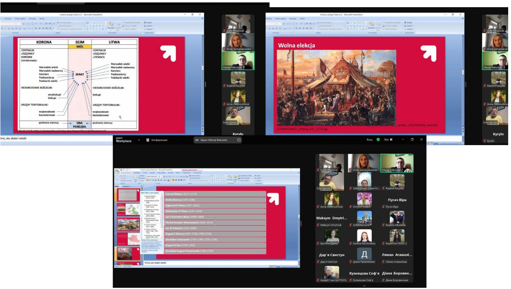
Task: Open the Вид layout menu
Action: tap(388, 139)
